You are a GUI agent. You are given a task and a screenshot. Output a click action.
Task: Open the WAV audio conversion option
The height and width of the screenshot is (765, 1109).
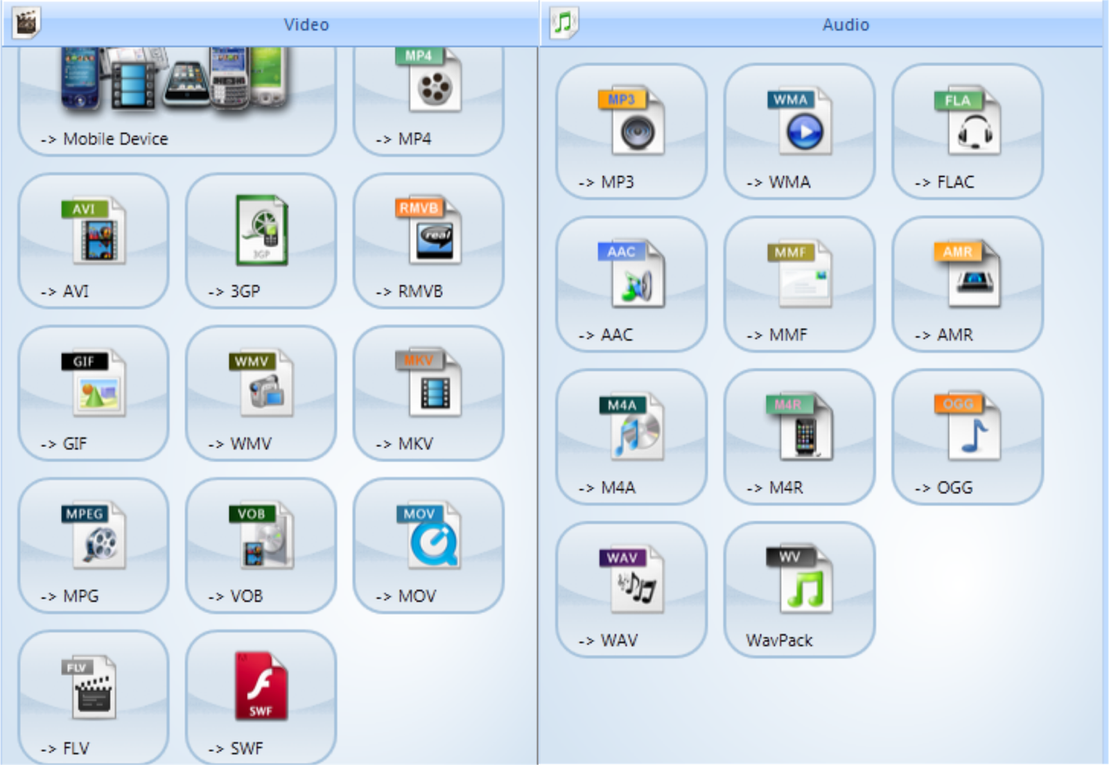click(x=631, y=589)
